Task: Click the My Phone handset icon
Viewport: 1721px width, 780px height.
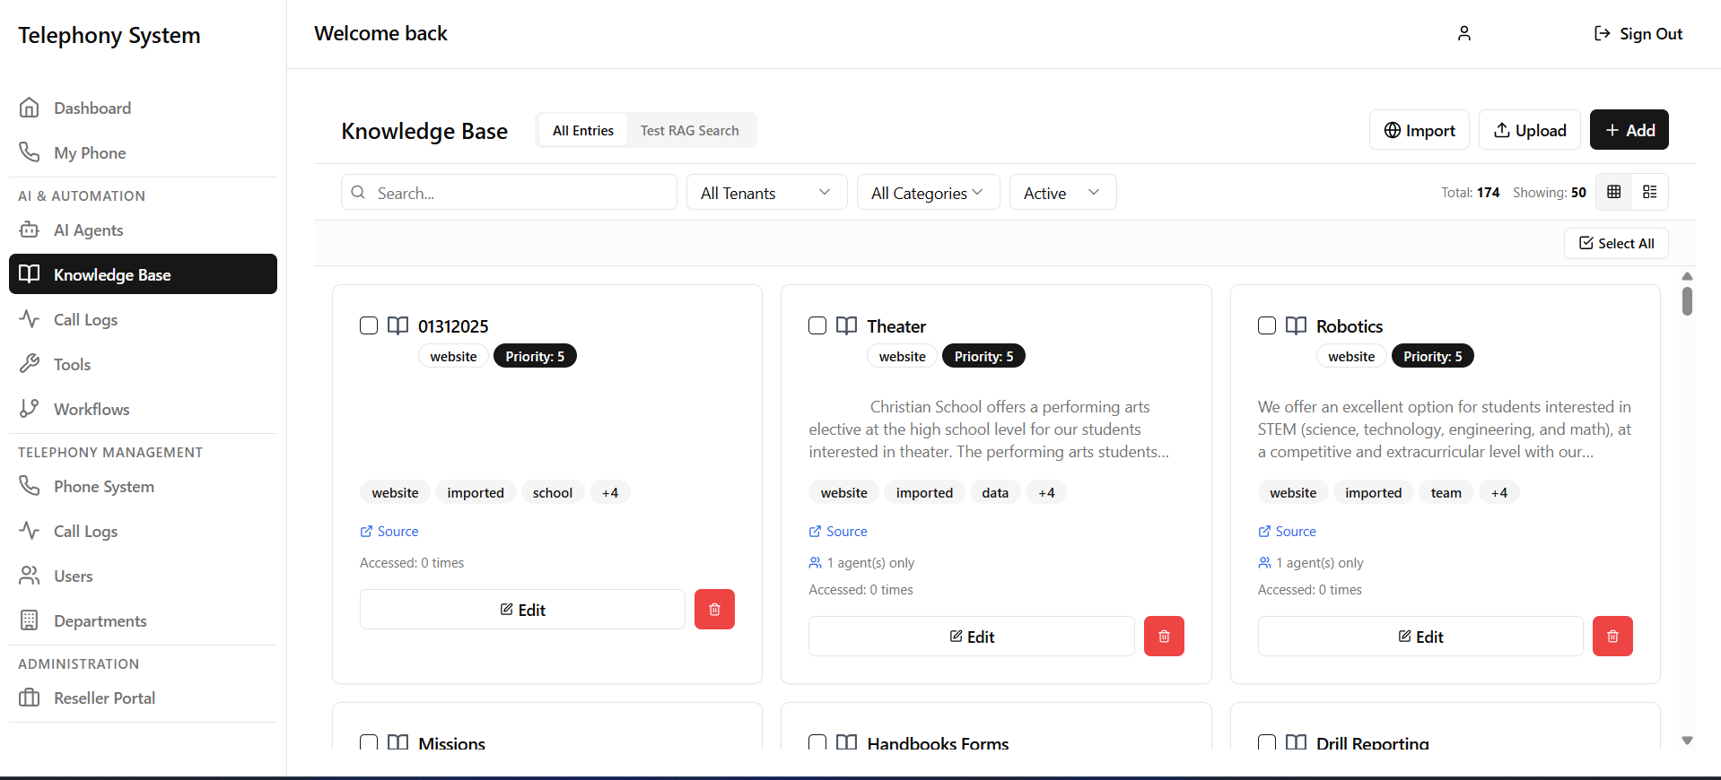Action: [30, 152]
